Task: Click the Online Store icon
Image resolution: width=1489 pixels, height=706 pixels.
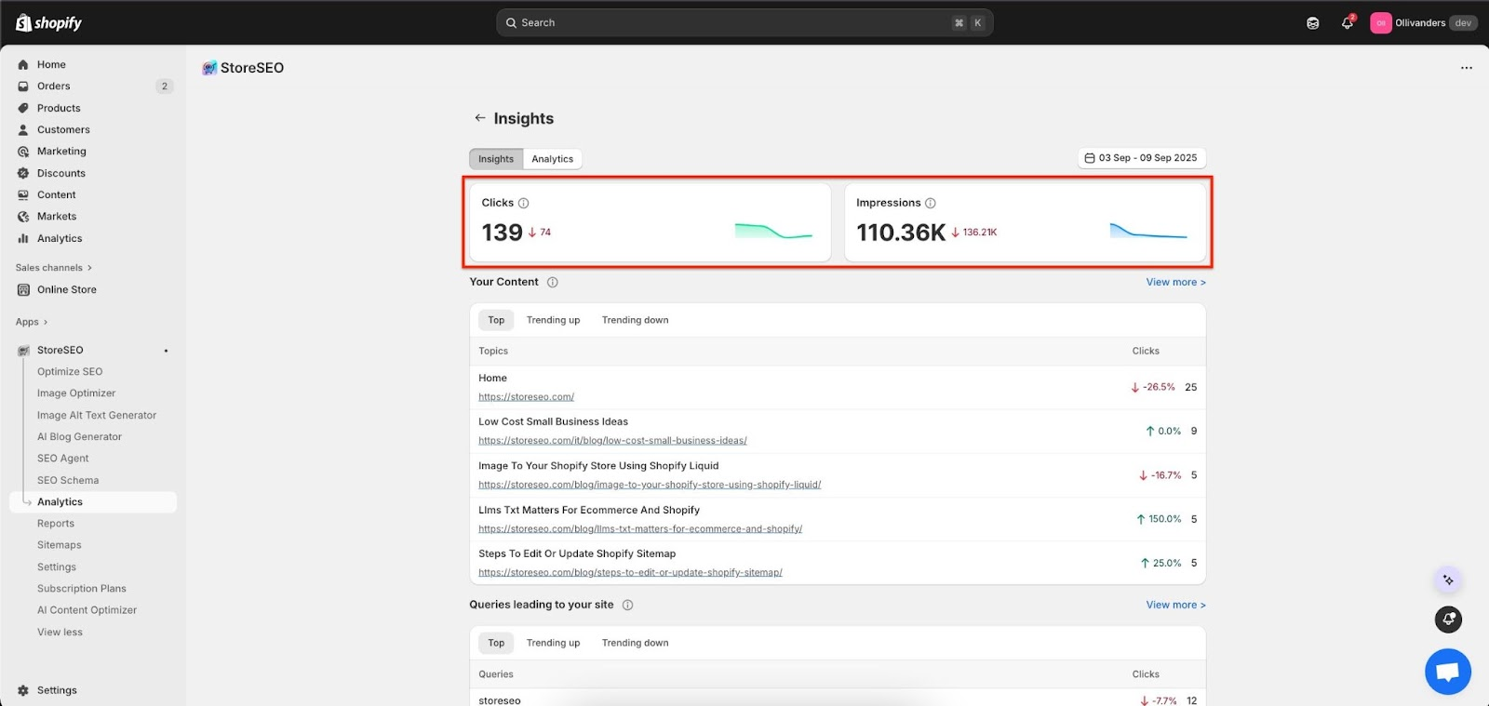Action: point(23,290)
